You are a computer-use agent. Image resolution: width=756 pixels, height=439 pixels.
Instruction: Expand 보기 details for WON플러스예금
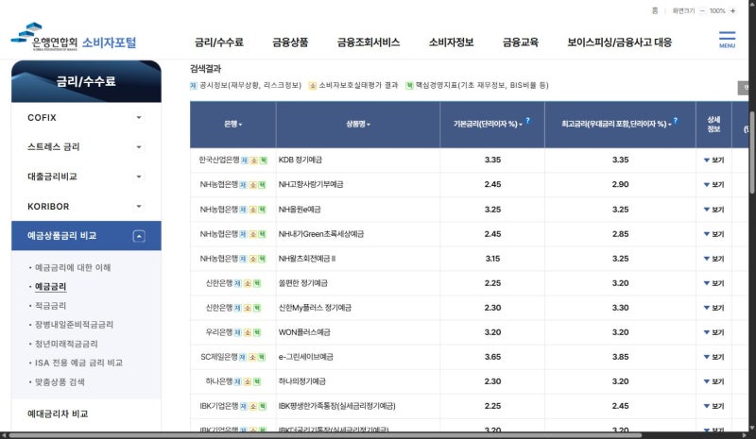tap(713, 332)
